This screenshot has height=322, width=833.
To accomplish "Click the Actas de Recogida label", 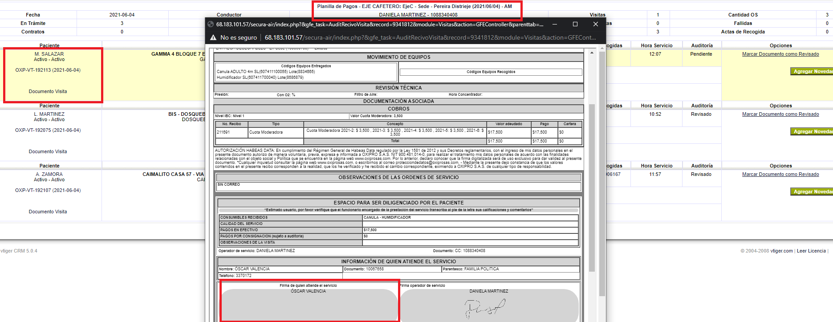I will tap(743, 32).
